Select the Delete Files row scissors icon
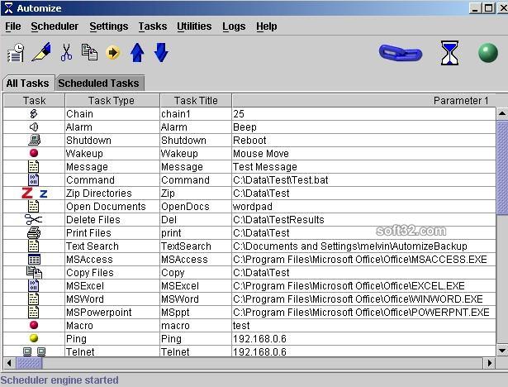Viewport: 508px width, 387px height. [x=33, y=219]
